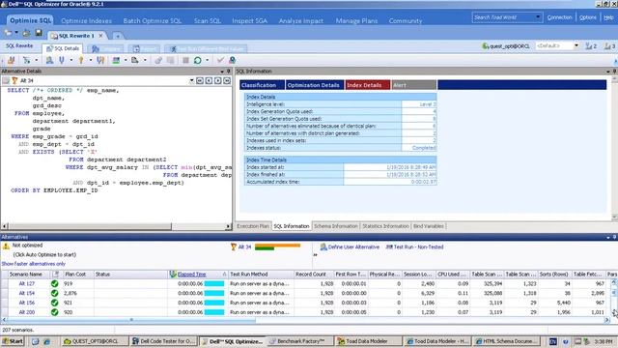Expand dropdown arrow next to light bulb icon
Image resolution: width=618 pixels, height=348 pixels.
[x=90, y=60]
